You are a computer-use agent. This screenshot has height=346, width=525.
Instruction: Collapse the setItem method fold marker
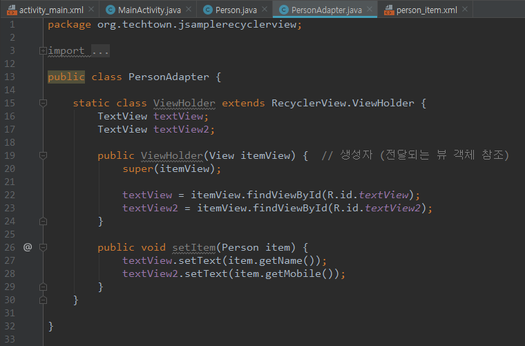click(x=43, y=247)
